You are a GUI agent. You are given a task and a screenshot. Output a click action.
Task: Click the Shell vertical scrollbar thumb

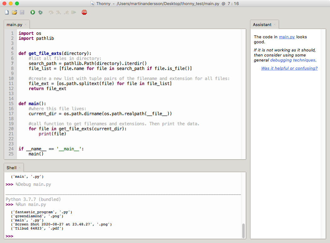[243, 231]
